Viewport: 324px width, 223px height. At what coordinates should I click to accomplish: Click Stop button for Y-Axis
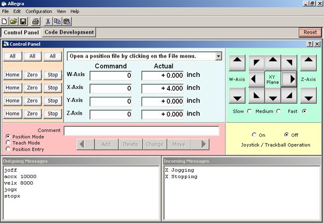coord(53,101)
